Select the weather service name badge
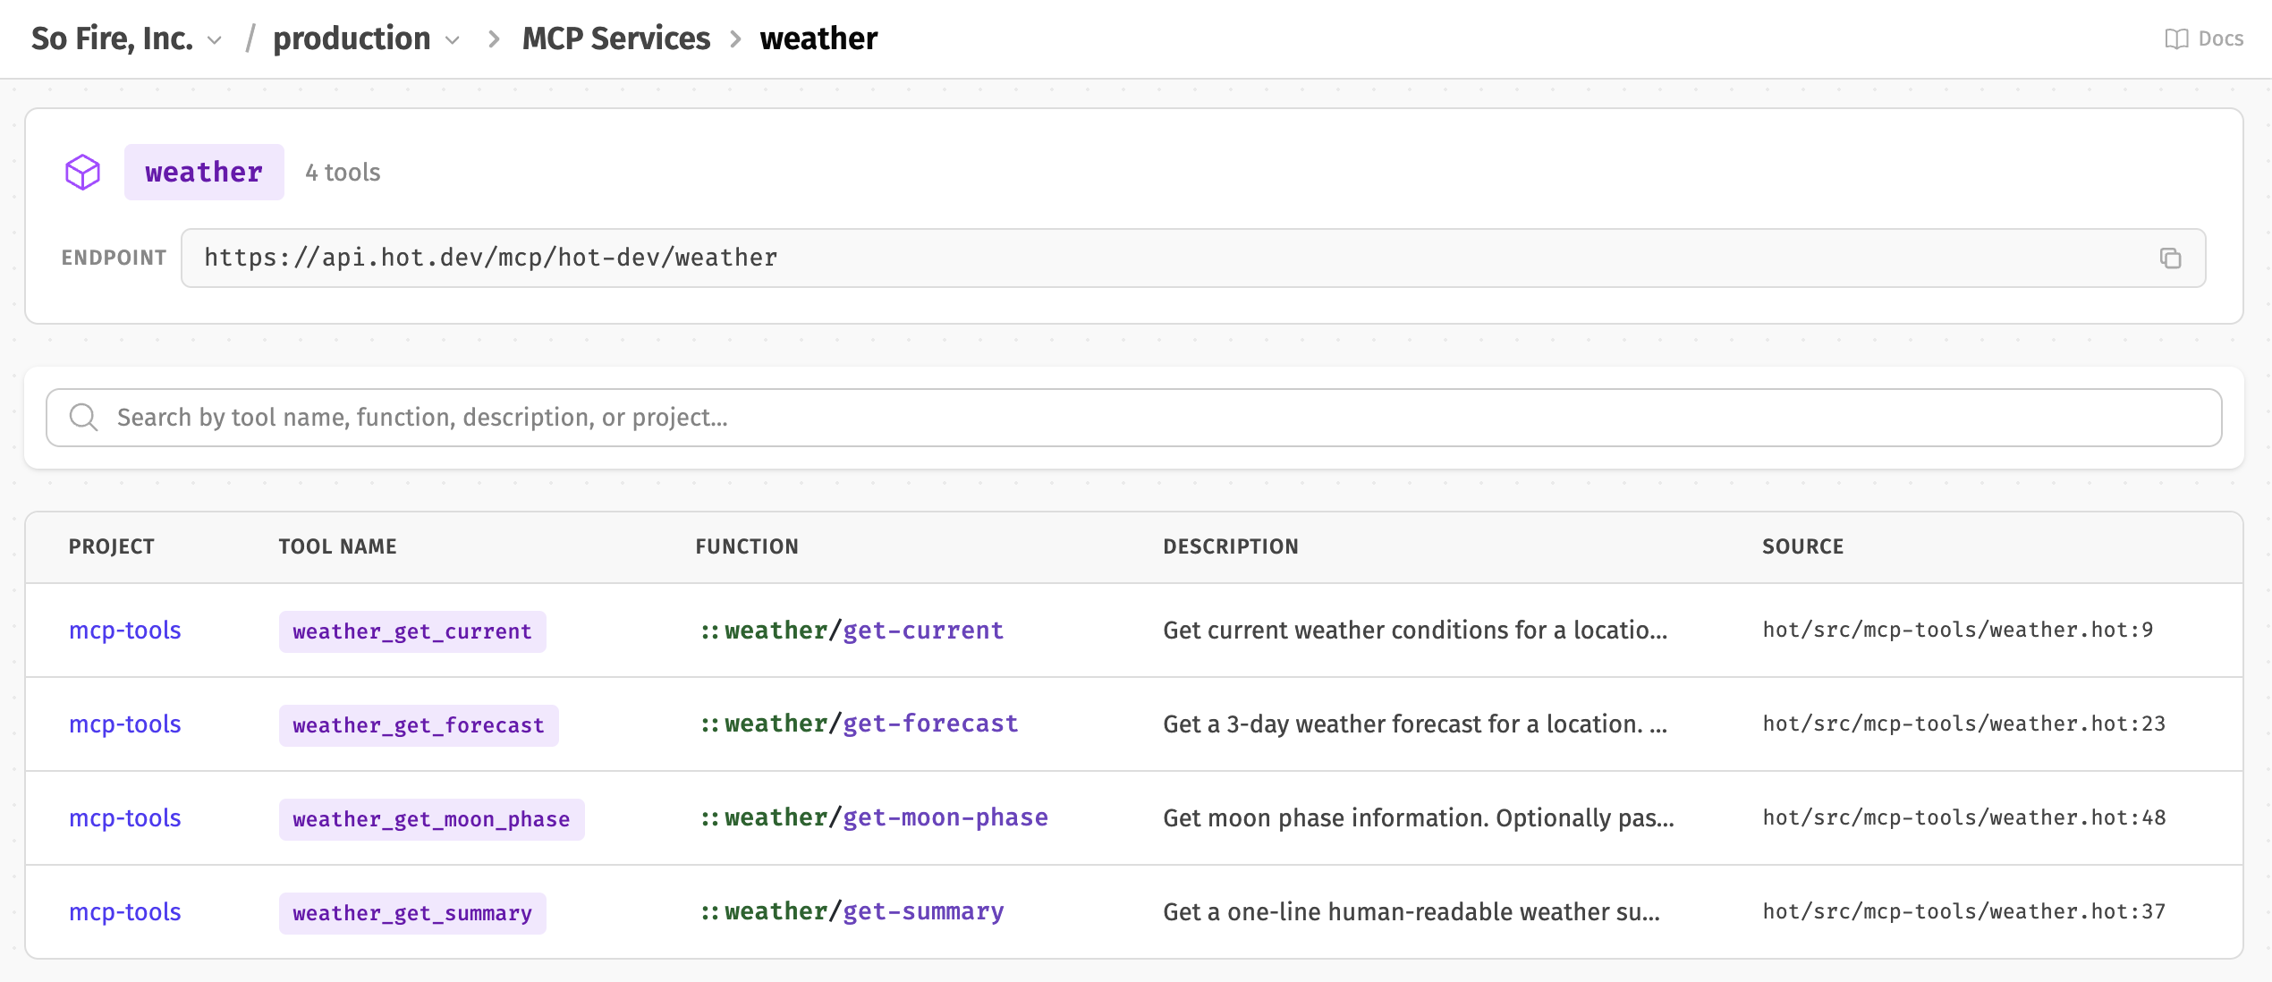 (204, 173)
